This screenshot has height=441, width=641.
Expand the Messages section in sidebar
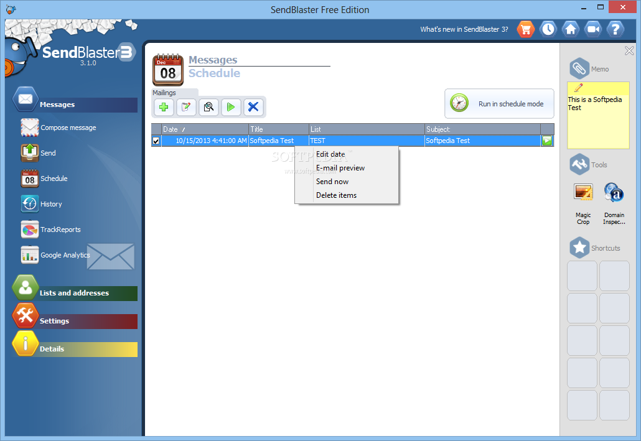tap(75, 104)
